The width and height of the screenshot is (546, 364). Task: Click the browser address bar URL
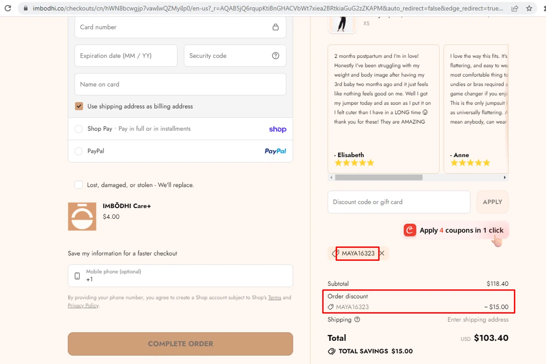point(268,8)
